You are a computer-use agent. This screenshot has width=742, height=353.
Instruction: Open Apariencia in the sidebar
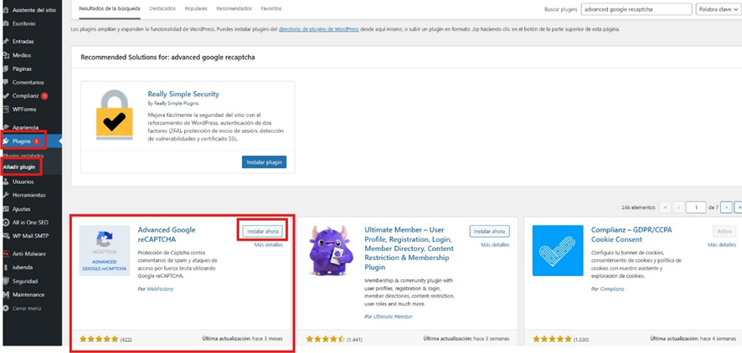26,127
